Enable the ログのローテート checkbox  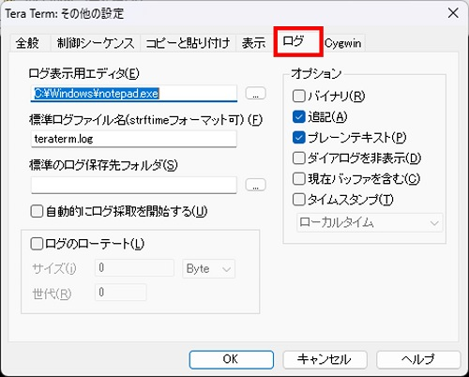[x=37, y=244]
